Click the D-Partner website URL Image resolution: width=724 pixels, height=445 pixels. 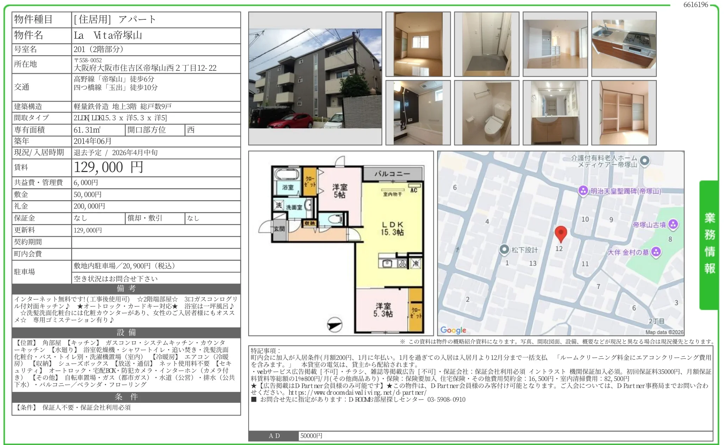tap(357, 393)
